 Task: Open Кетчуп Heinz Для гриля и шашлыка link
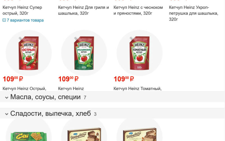(x=84, y=10)
